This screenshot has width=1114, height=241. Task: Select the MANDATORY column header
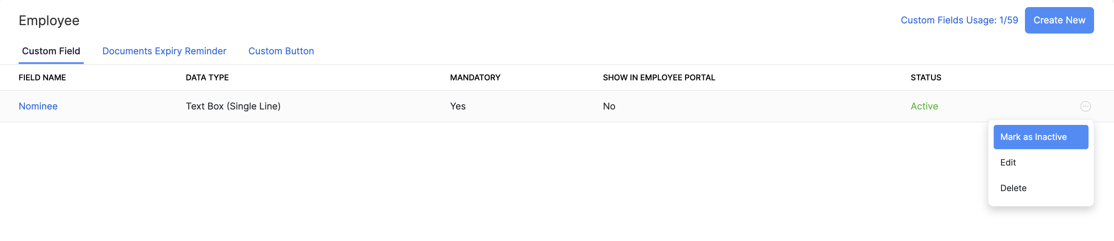(475, 78)
